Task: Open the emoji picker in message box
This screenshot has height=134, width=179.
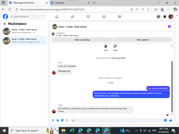Action: 165,120
